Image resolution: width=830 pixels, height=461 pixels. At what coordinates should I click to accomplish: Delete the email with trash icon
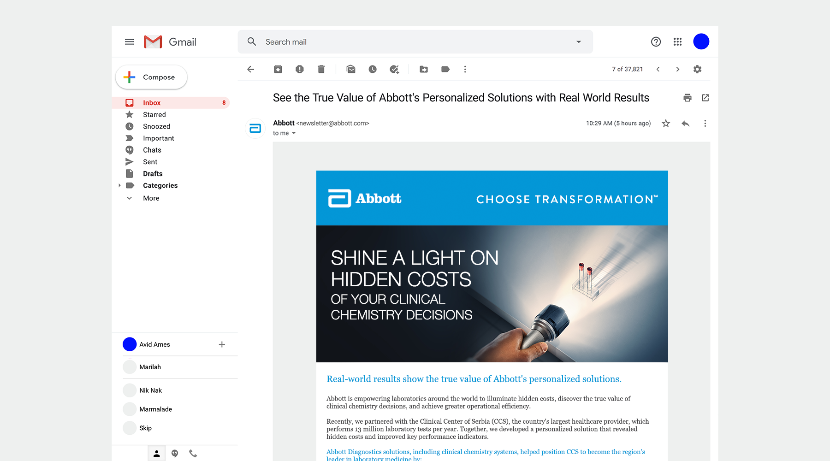tap(321, 69)
